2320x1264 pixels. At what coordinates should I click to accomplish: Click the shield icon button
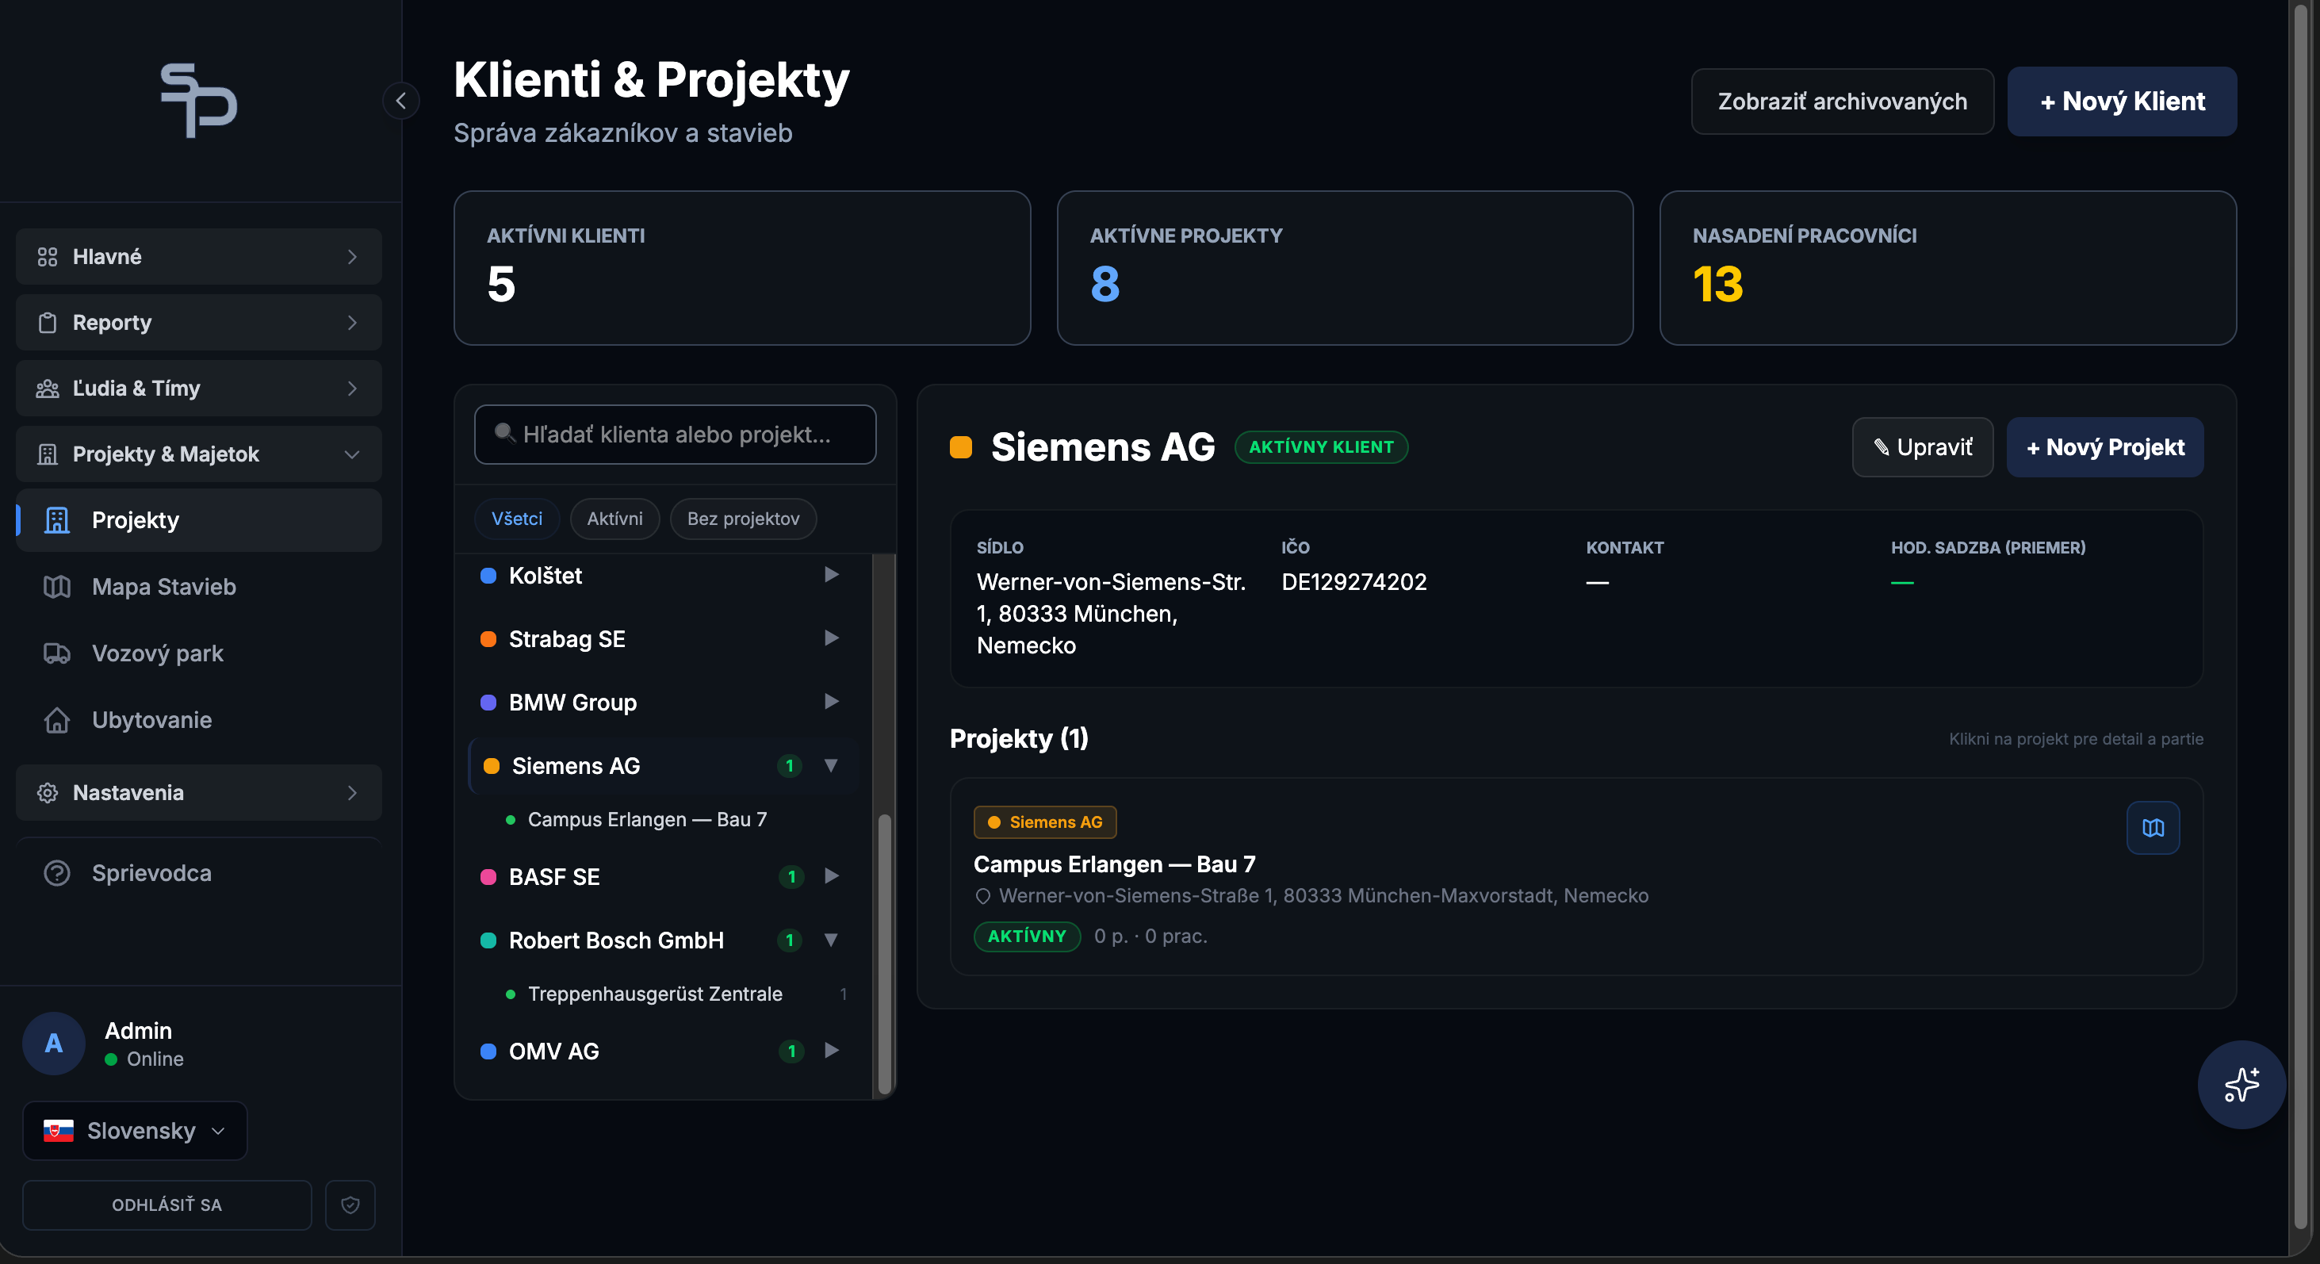[350, 1205]
